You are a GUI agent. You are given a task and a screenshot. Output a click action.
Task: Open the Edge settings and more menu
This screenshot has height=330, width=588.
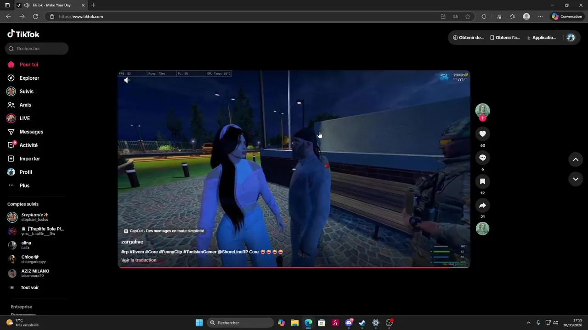pyautogui.click(x=540, y=16)
